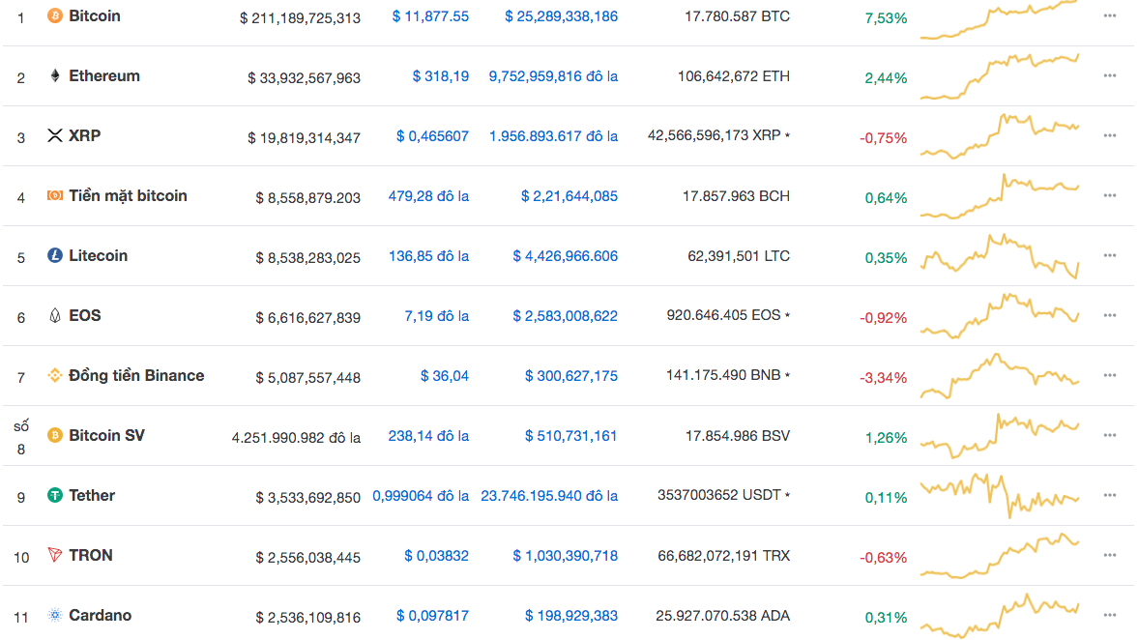Click the EOS logo icon
The image size is (1139, 640).
(55, 316)
